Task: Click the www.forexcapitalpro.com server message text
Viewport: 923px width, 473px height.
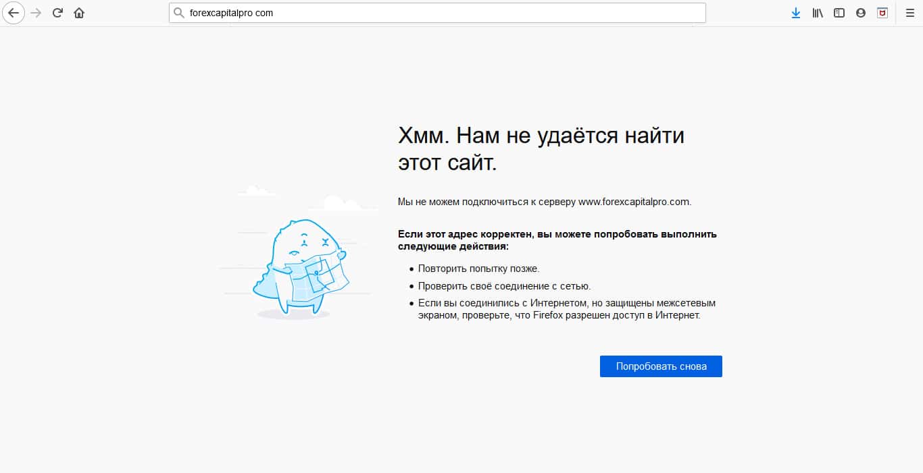Action: click(544, 201)
